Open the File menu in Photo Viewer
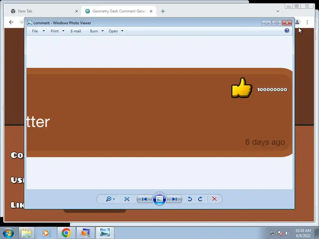Viewport: 319px width, 239px height. (35, 31)
